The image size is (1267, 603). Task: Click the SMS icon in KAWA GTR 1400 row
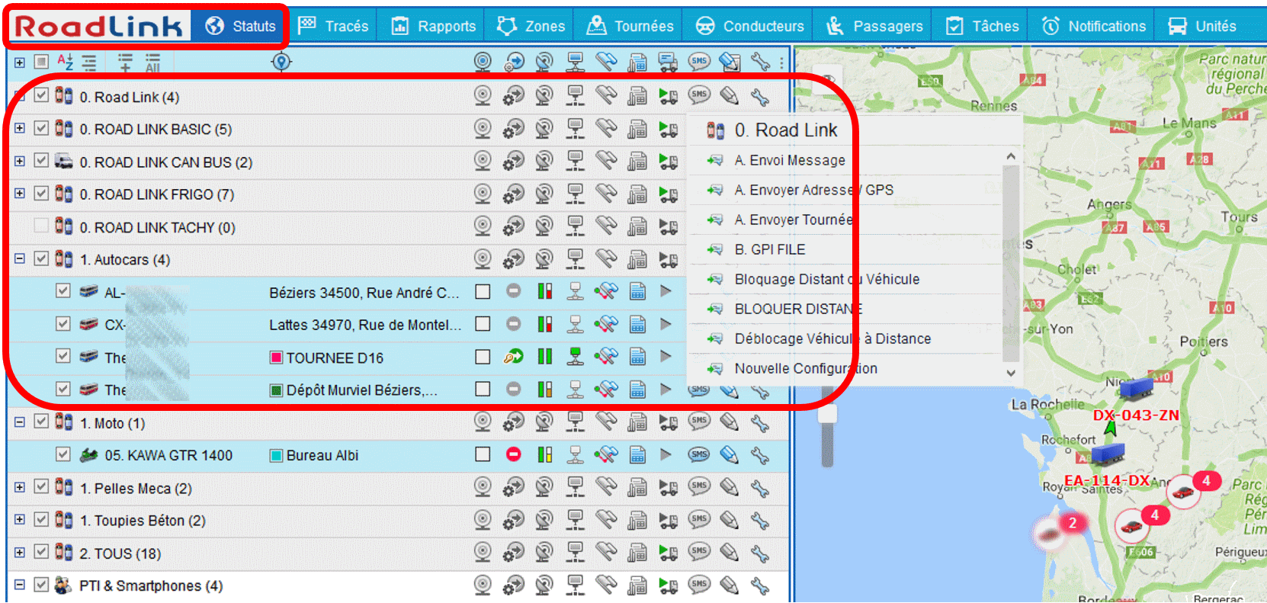click(x=699, y=454)
